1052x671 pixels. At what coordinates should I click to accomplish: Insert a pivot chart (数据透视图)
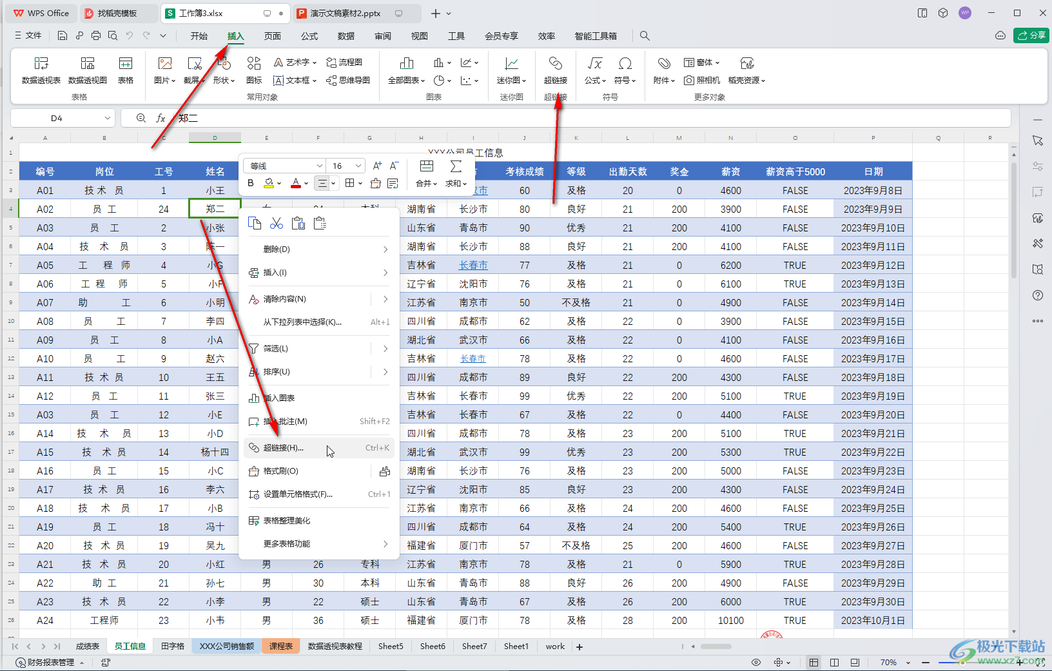[x=88, y=70]
